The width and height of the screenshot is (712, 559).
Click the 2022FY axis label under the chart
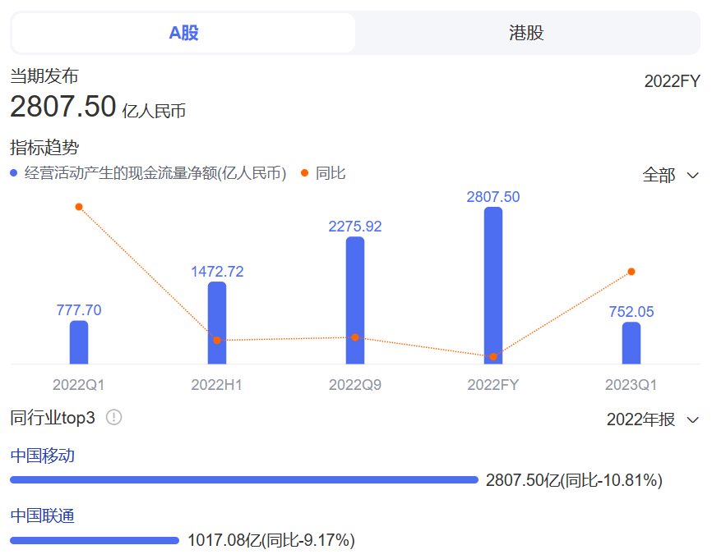coord(493,385)
